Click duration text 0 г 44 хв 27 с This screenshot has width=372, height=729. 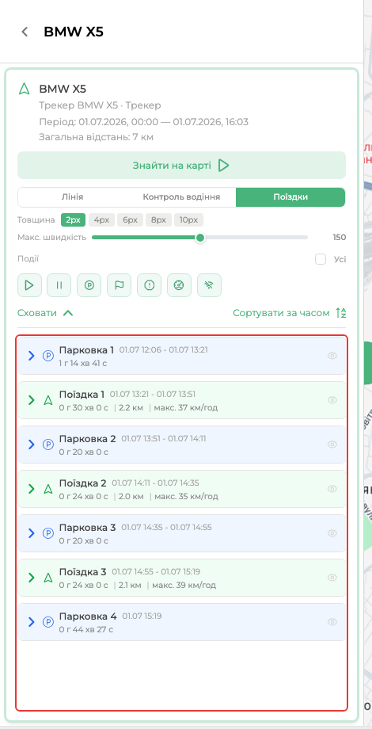[x=86, y=629]
